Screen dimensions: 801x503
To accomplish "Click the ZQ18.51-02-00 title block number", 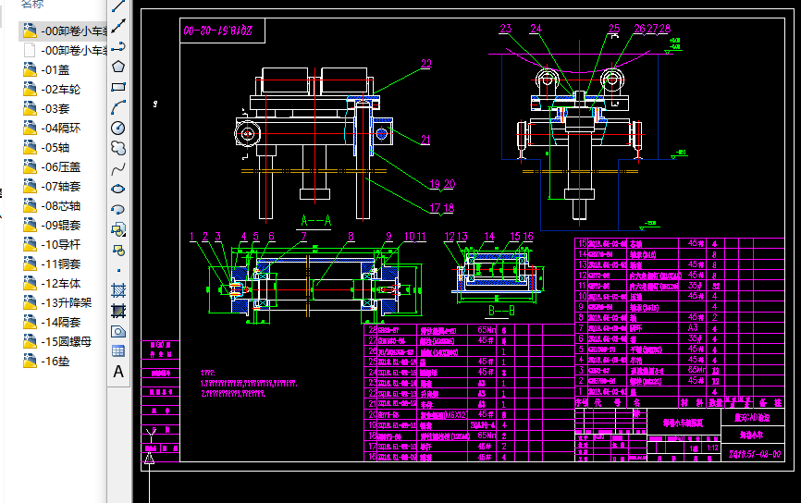I will click(x=755, y=453).
